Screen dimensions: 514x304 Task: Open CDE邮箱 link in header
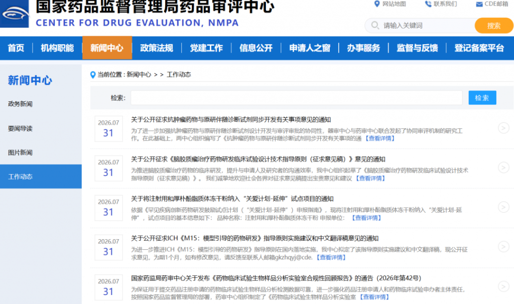(x=496, y=4)
